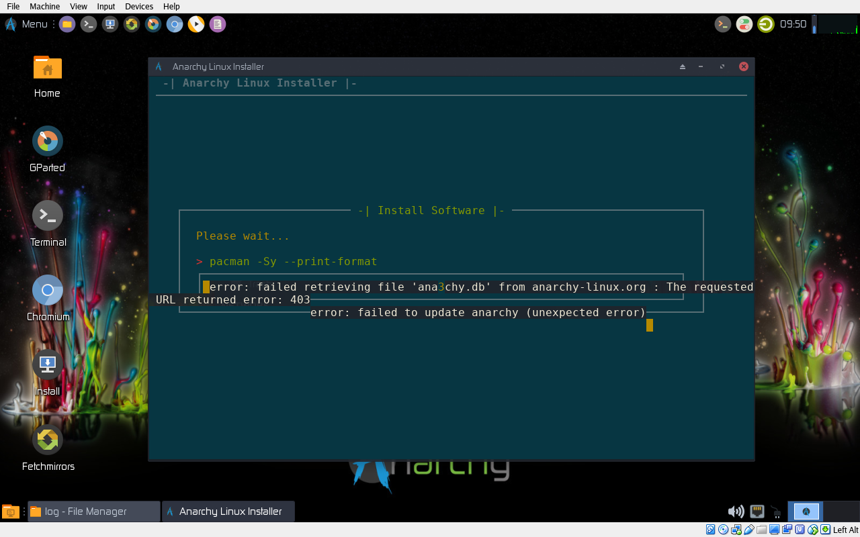Open the purple text editor launcher
This screenshot has width=860, height=537.
click(x=217, y=24)
